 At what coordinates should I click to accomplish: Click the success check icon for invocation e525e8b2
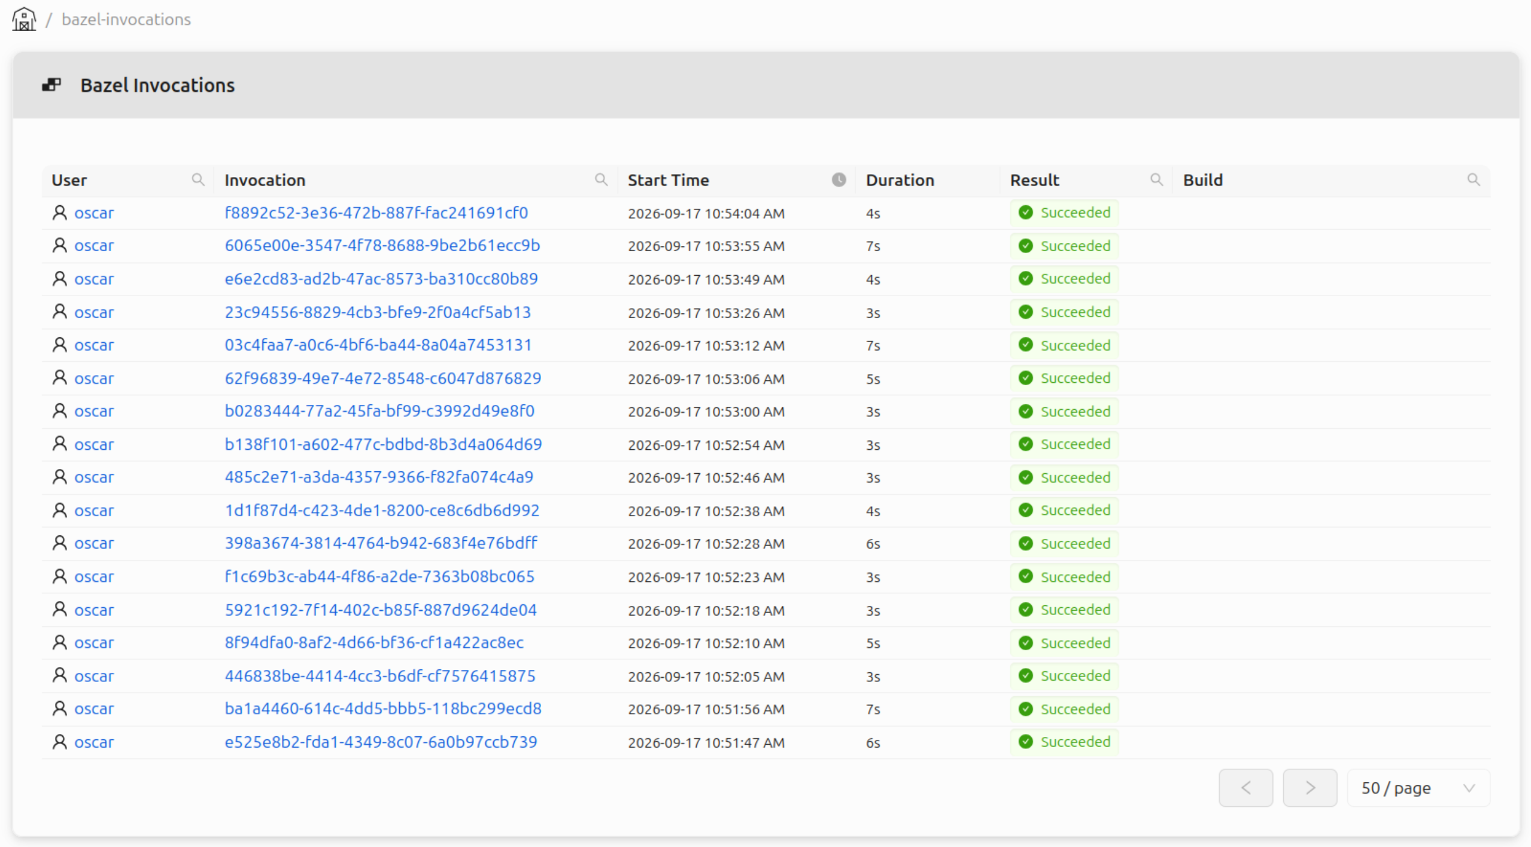(1026, 742)
